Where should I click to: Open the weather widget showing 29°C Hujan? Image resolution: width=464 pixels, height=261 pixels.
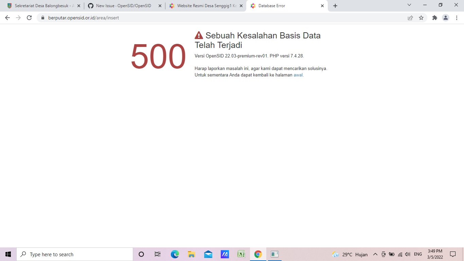[350, 254]
